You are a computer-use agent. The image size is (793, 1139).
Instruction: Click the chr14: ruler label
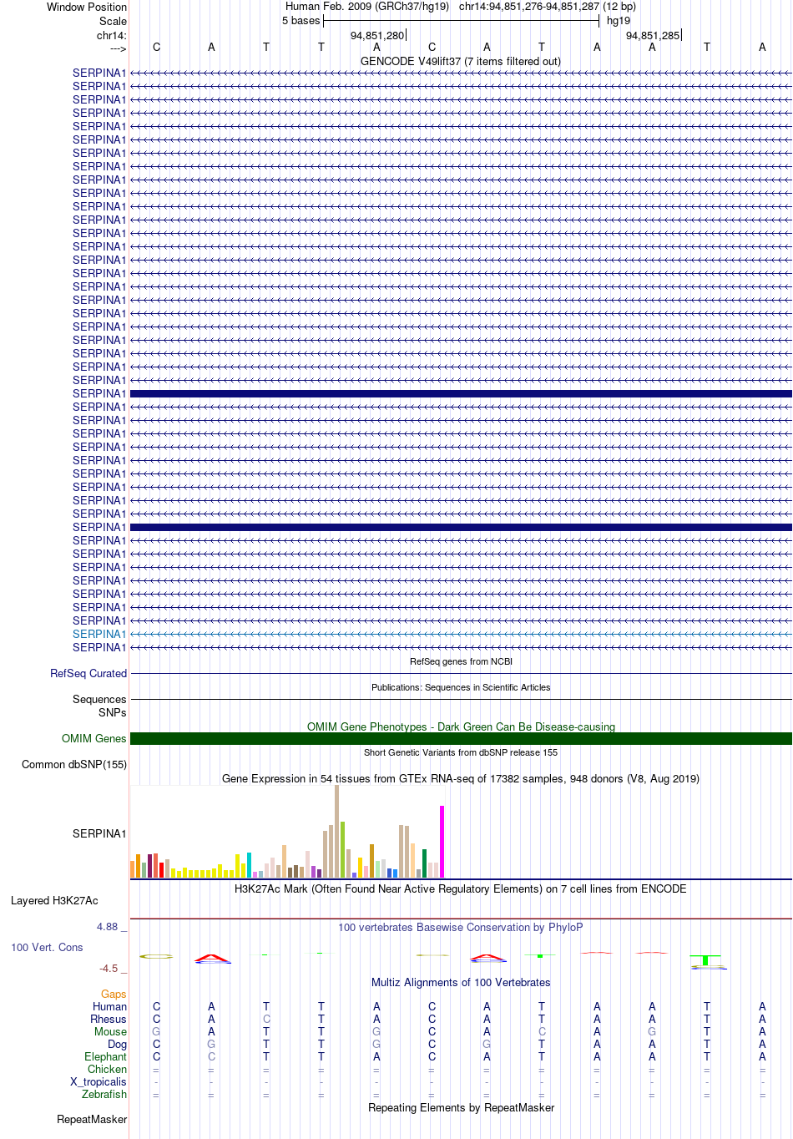(x=112, y=35)
